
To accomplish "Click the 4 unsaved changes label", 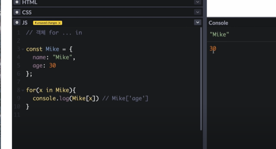I will tap(46, 23).
